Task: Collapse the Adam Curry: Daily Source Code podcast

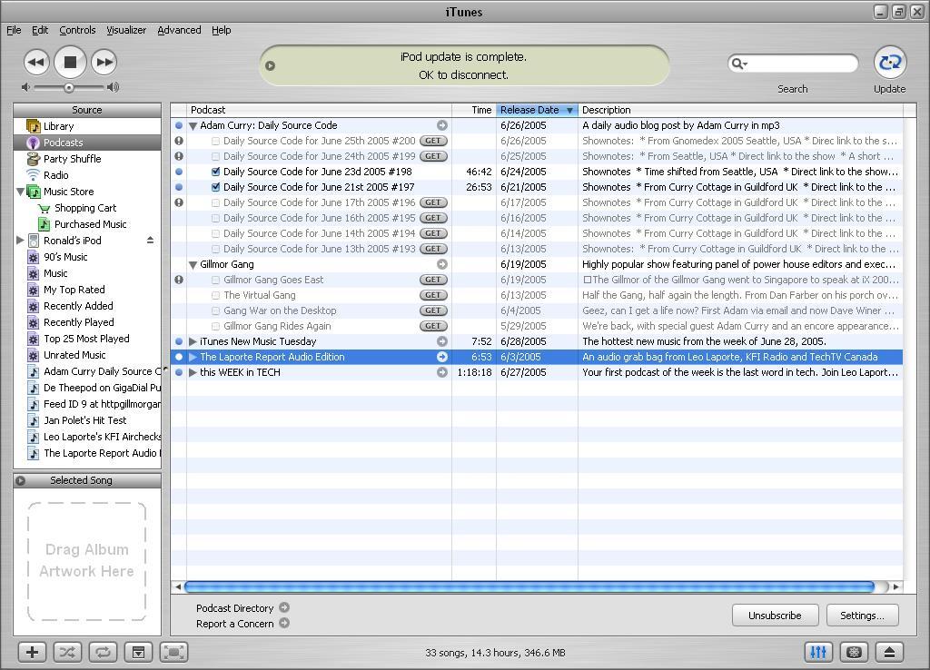Action: coord(193,125)
